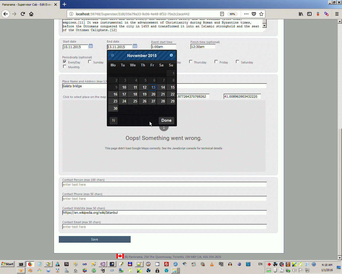Open Blender from the taskbar

[x=30, y=271]
